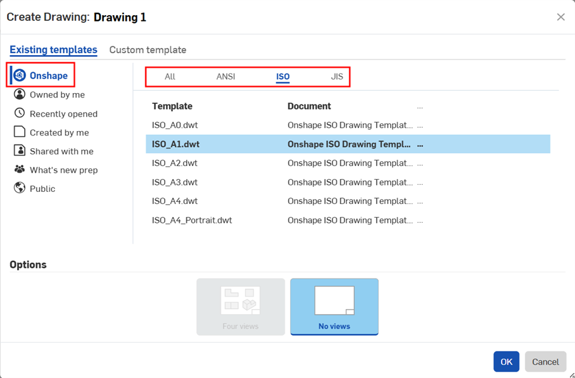The width and height of the screenshot is (575, 378).
Task: Switch filter to JIS standard
Action: point(336,76)
